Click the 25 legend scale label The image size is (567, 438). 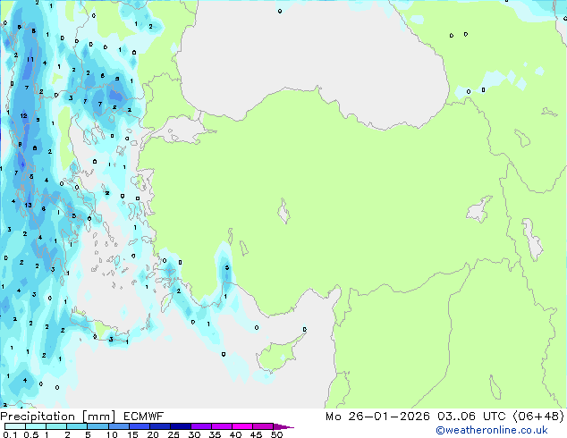click(x=173, y=434)
